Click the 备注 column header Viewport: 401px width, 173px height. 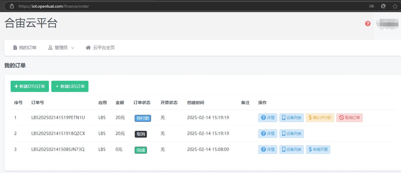[245, 102]
